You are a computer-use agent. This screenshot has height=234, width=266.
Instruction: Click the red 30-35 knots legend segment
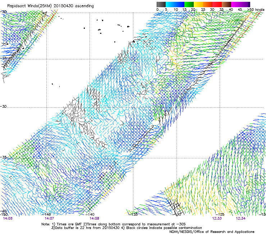pos(217,4)
